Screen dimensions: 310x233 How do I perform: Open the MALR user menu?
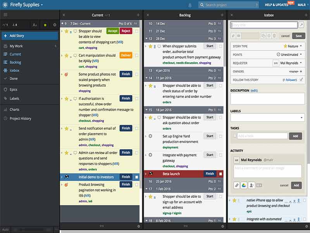302,5
